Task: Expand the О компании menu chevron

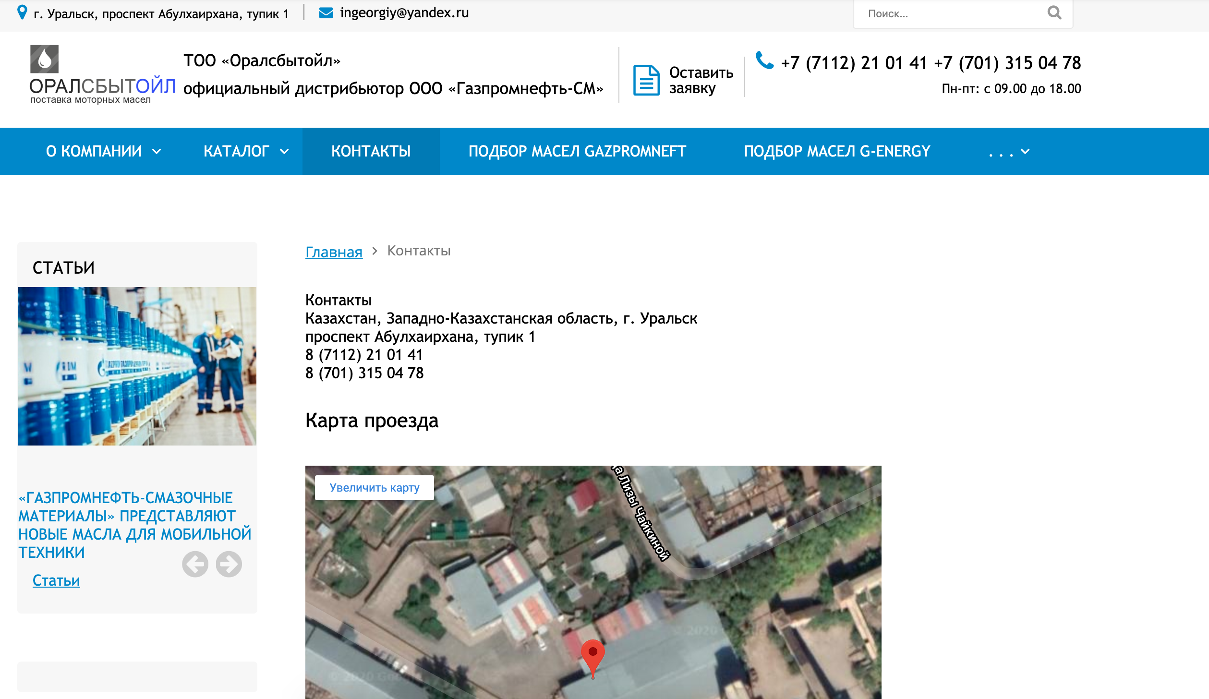Action: 157,152
